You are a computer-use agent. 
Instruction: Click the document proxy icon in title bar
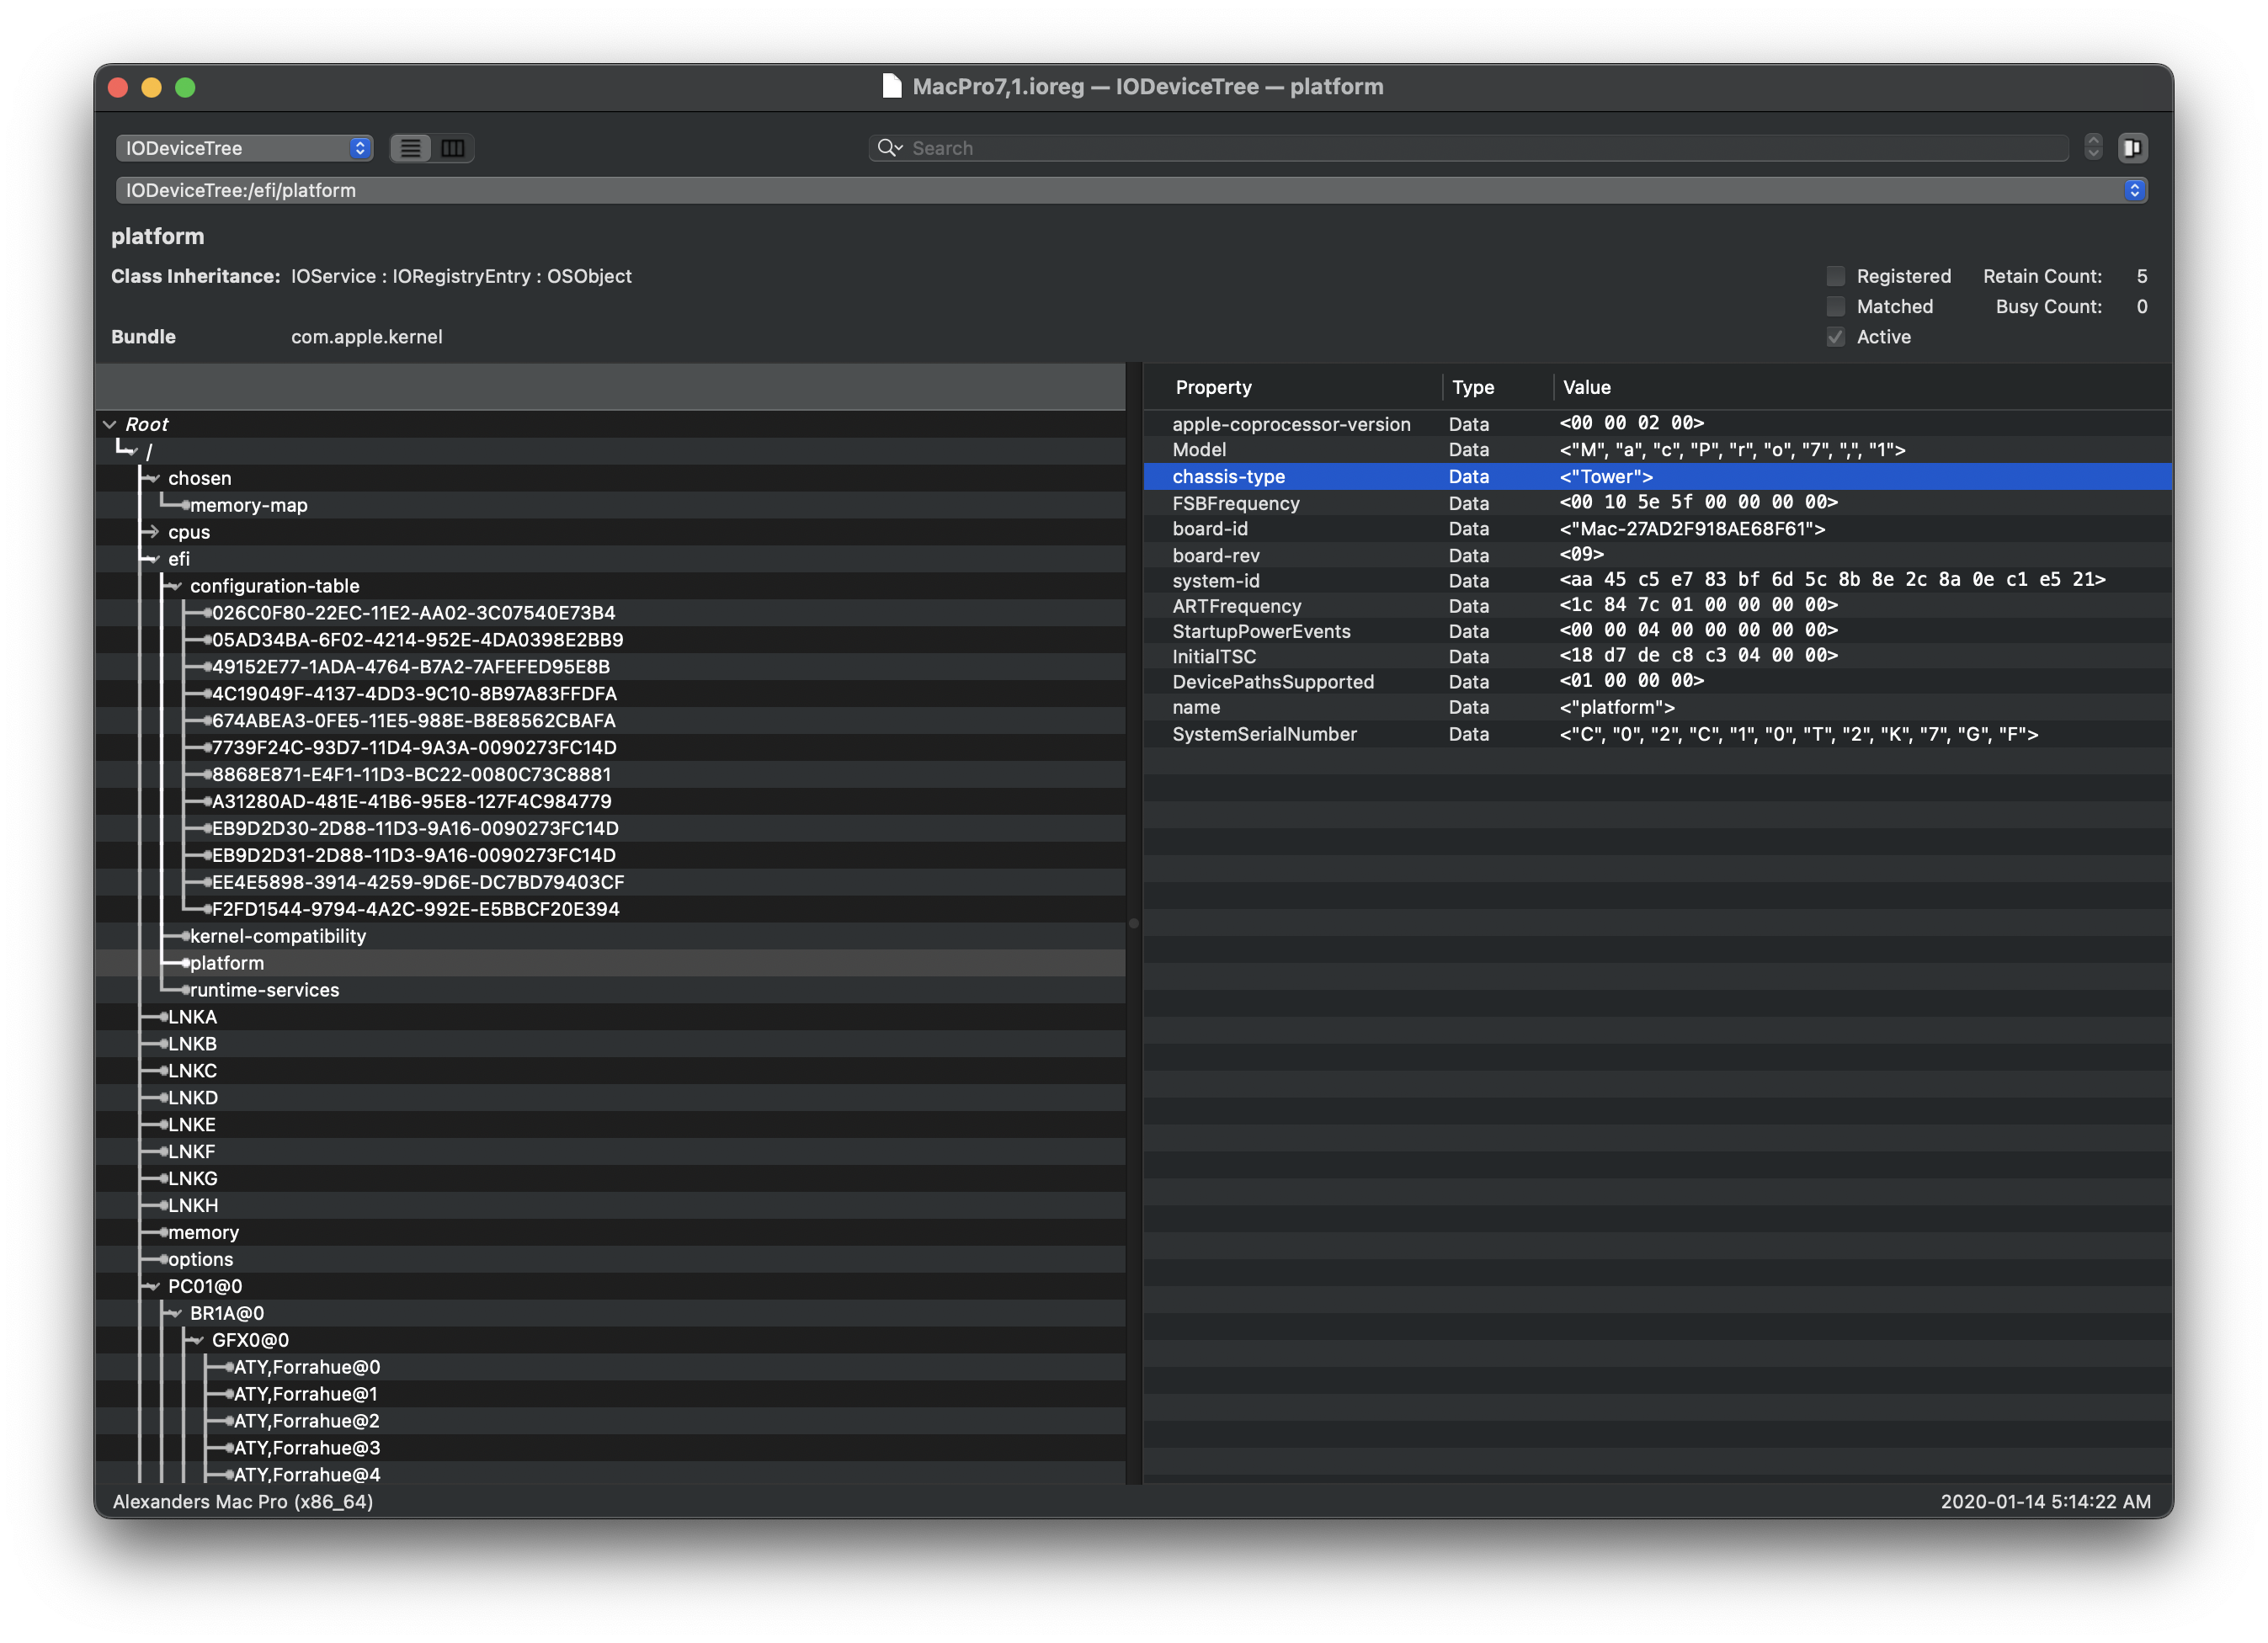(891, 87)
